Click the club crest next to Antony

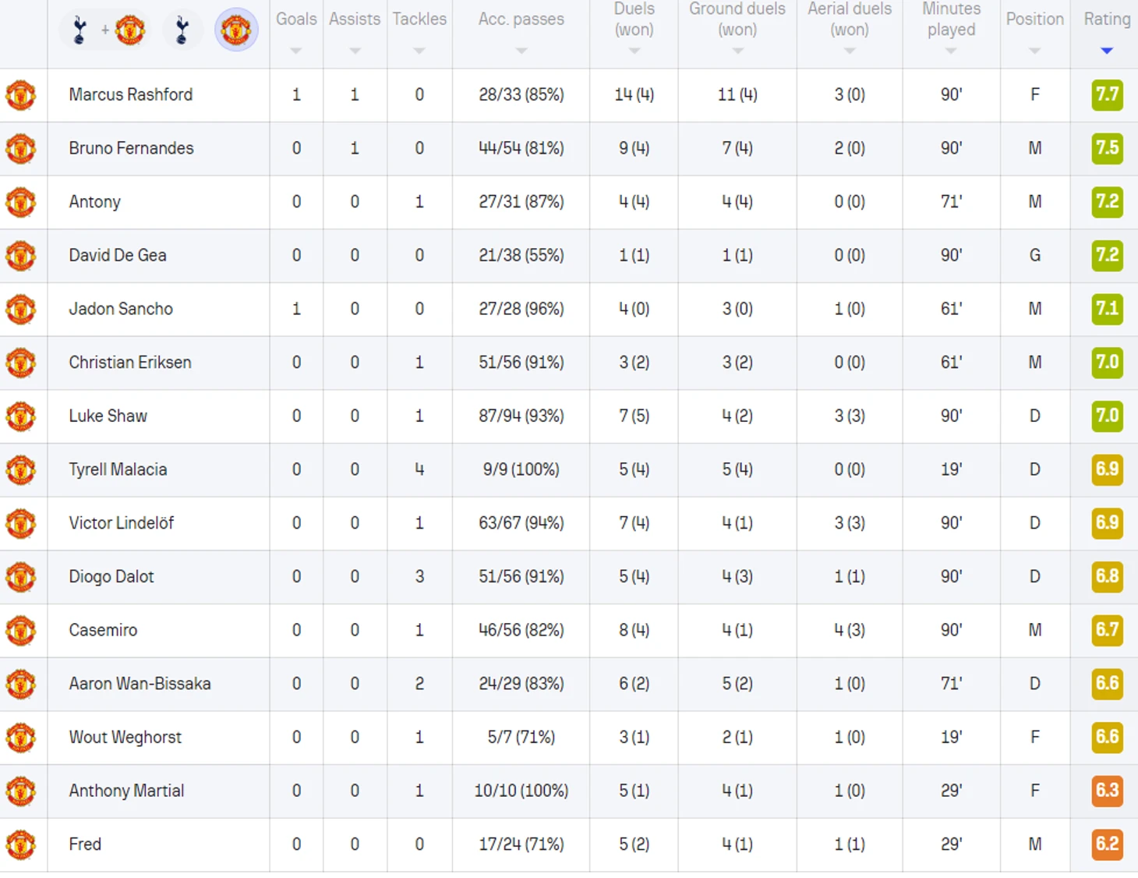(21, 202)
